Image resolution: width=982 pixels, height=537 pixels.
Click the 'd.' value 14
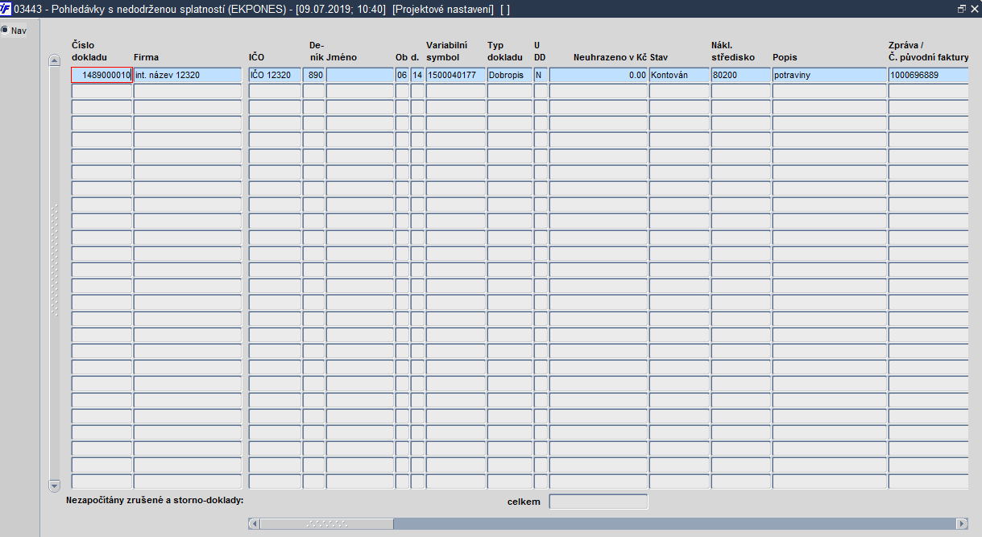[417, 75]
